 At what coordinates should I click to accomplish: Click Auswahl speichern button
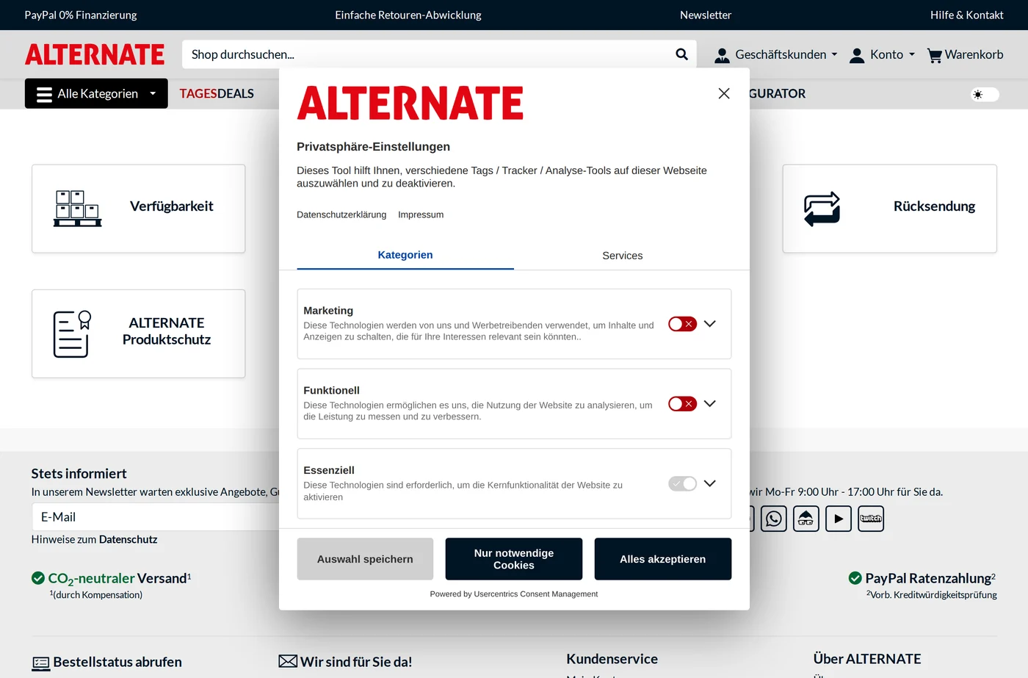click(x=365, y=559)
